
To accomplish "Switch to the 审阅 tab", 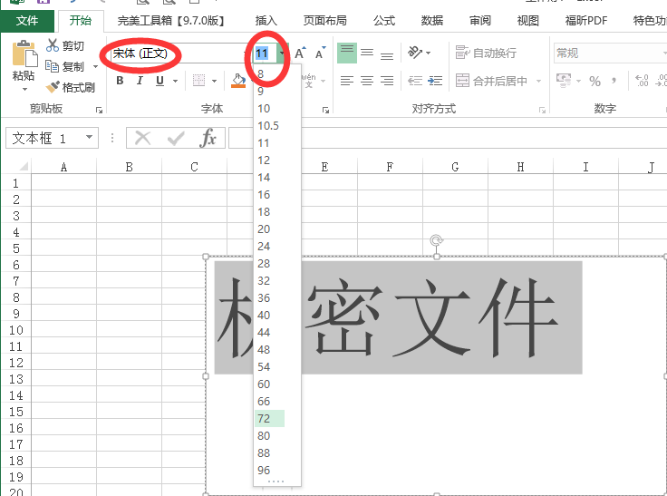I will point(479,21).
